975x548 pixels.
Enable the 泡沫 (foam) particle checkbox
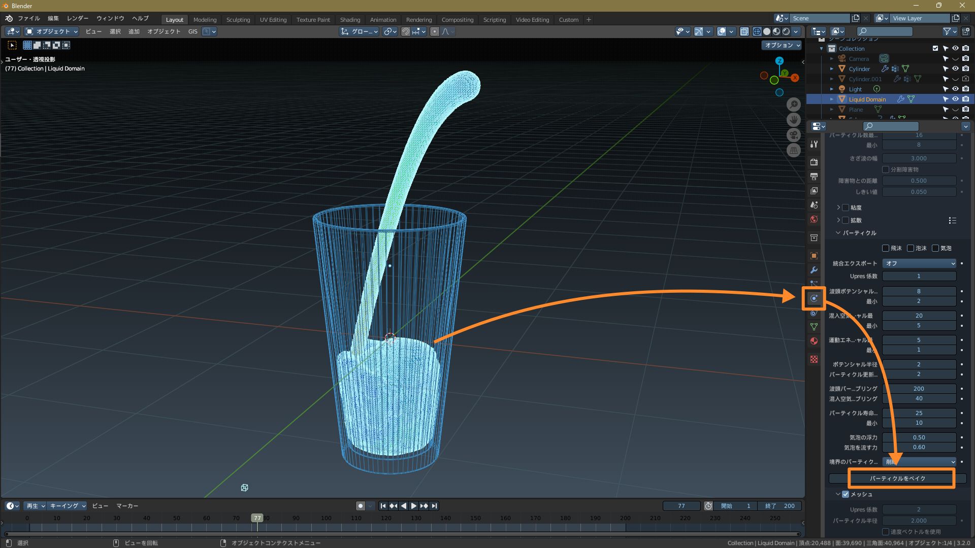click(x=911, y=248)
